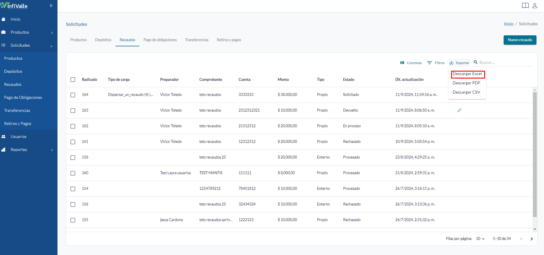Screen dimensions: 544x255
Task: Open rows per page dropdown
Action: tap(480, 239)
